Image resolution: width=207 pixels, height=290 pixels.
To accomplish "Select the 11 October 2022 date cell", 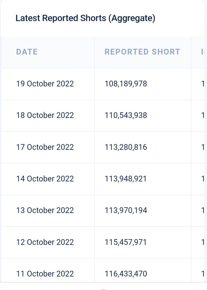I will click(45, 274).
